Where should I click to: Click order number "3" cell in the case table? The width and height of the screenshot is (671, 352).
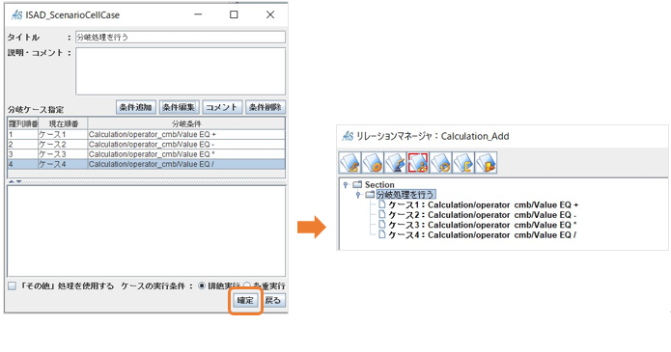[22, 154]
